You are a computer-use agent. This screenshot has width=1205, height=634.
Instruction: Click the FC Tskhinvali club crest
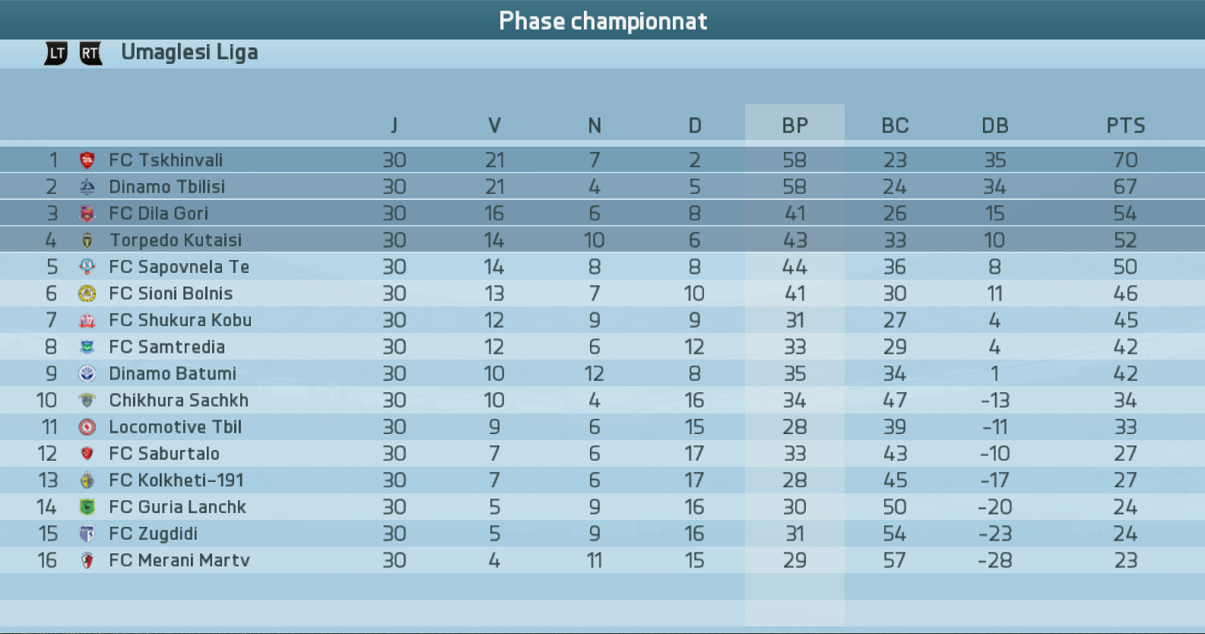(87, 160)
